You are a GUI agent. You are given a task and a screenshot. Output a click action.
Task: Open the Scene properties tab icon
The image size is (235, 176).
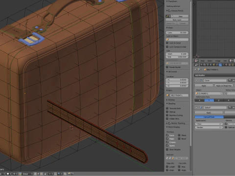(208, 65)
